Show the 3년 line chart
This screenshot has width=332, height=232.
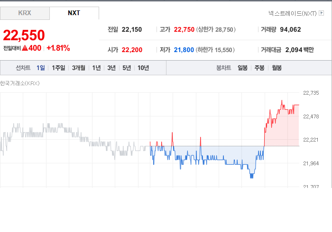click(111, 68)
